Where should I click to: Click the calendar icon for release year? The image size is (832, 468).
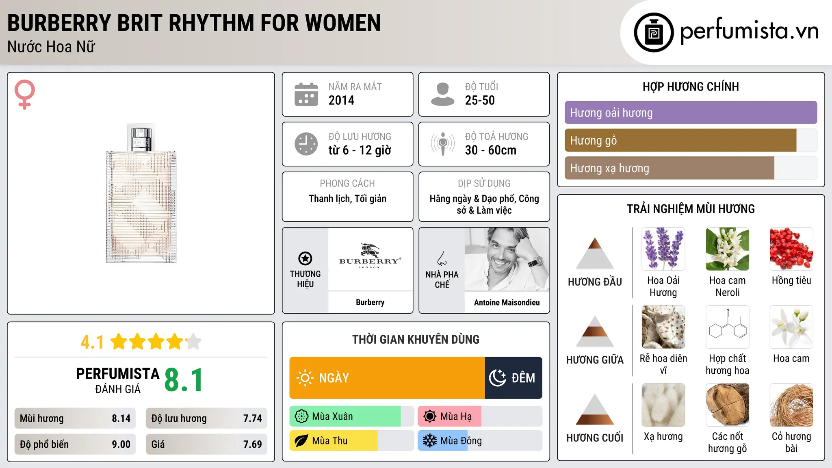pos(306,94)
